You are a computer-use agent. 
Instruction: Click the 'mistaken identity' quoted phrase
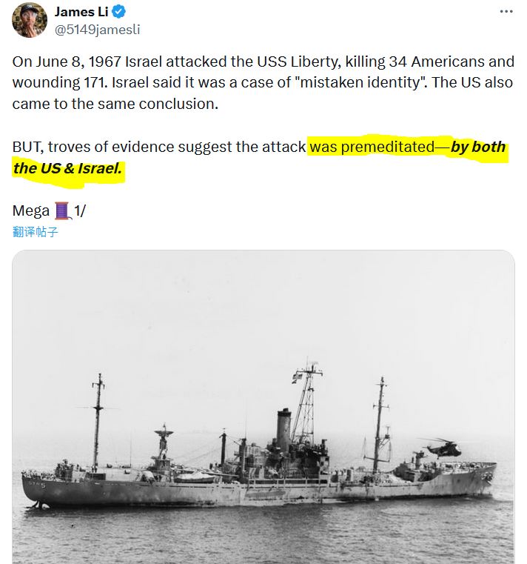pyautogui.click(x=360, y=82)
